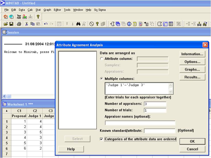Select the Multiple columns radio button
Screen dimensions: 211x158
pyautogui.click(x=102, y=79)
